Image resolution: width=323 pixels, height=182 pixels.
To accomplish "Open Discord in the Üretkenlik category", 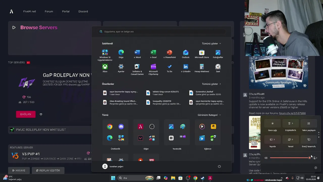I will 121,127.
